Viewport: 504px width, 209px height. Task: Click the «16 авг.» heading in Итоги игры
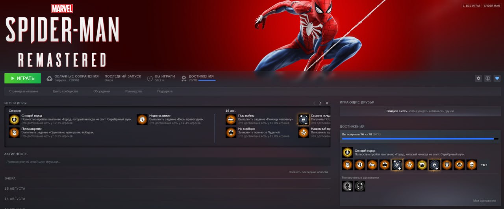230,111
